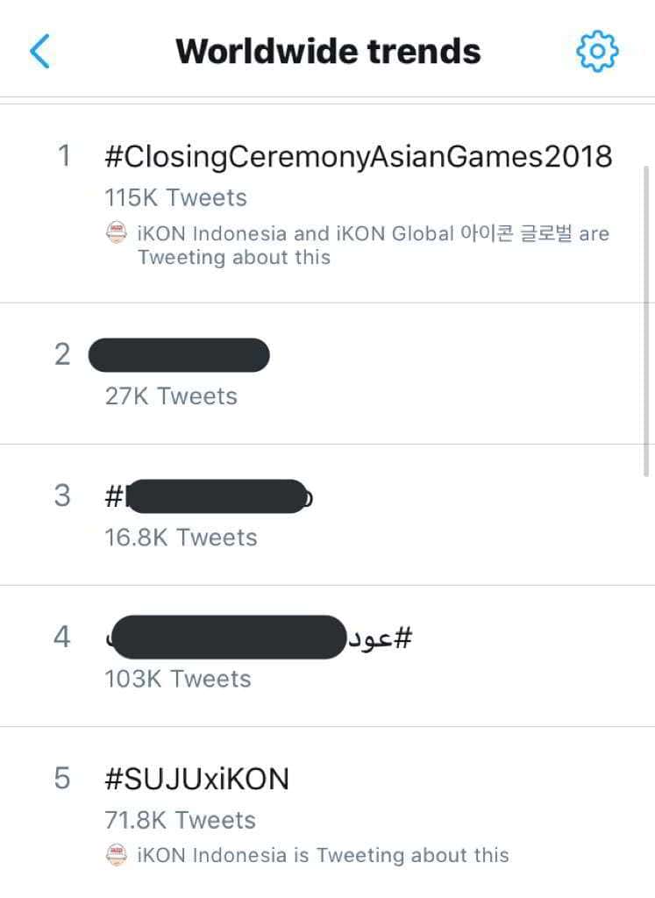Tap the "Worldwide trends" header title
The height and width of the screenshot is (898, 655).
coord(328,52)
